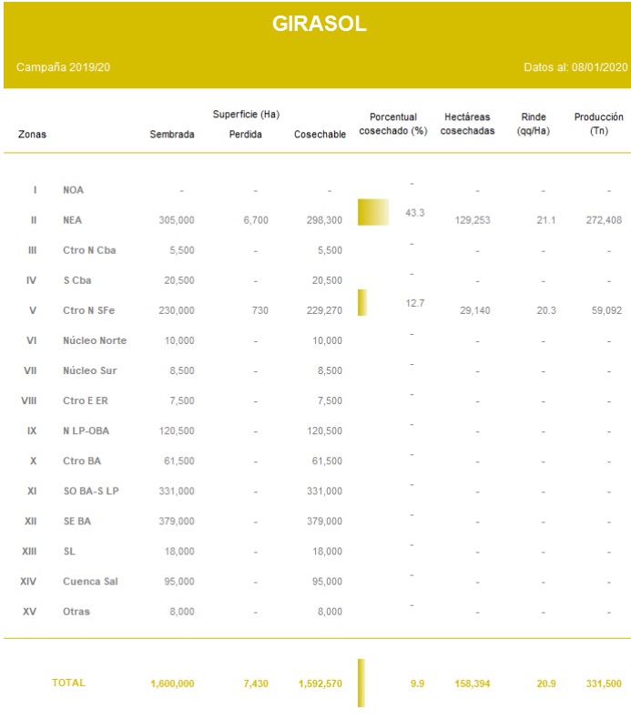Click the Hectáreas cosechadas column header
The image size is (631, 719).
(469, 124)
